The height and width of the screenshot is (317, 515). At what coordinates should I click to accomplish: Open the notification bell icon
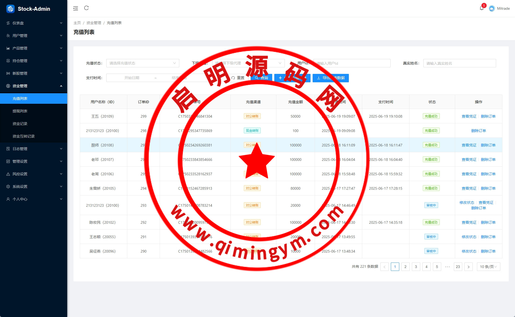click(x=481, y=8)
